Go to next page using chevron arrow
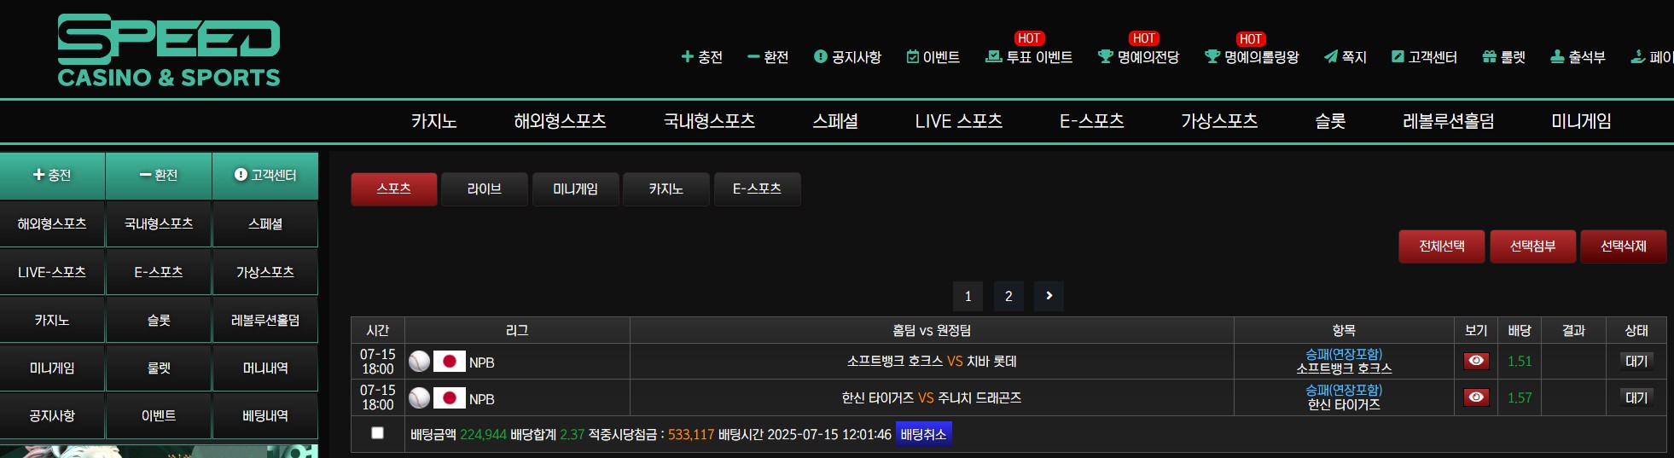Screen dimensions: 1674x458 point(1049,296)
